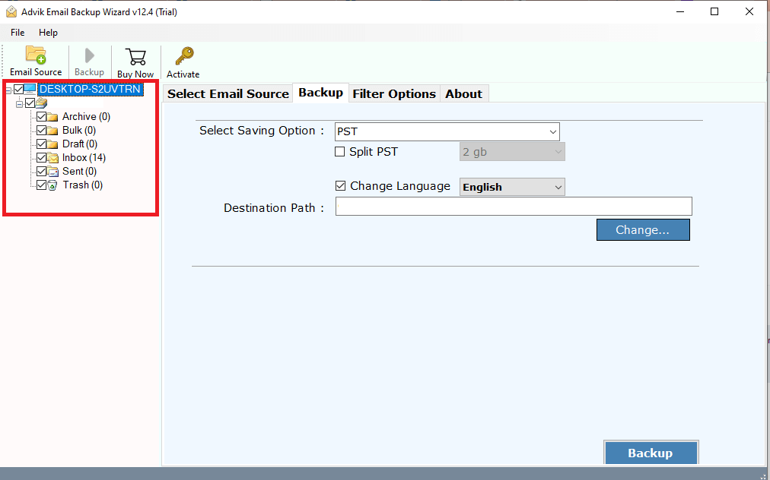This screenshot has height=480, width=770.
Task: Uncheck the Bulk folder checkbox
Action: tap(41, 131)
